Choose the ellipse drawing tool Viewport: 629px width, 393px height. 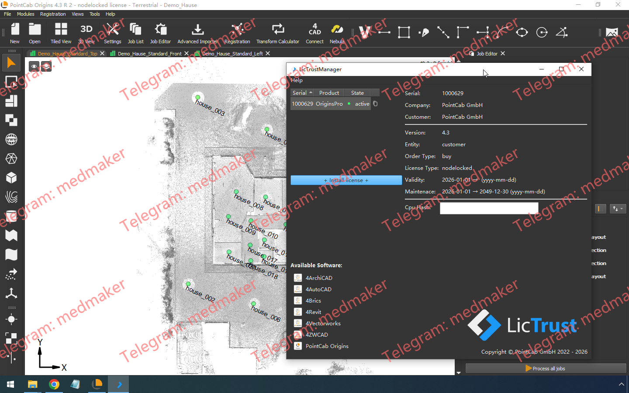coord(522,32)
